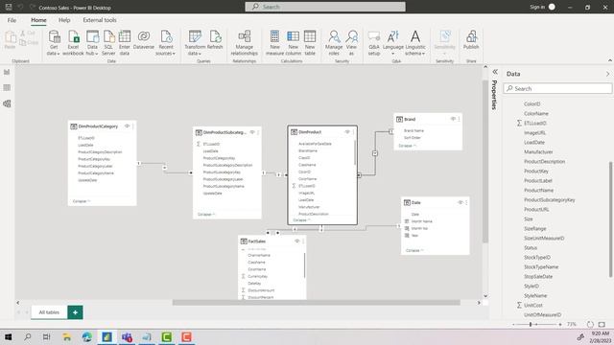Image resolution: width=614 pixels, height=345 pixels.
Task: Click the Data pane search field
Action: point(557,88)
